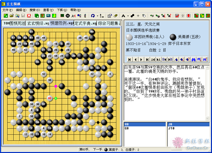Jump to the last move of the game

point(147,60)
